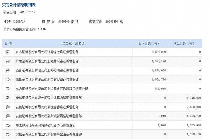Viewport: 210px width, 139px height.
Task: Select buy amount 1,004,770
Action: pos(159,80)
